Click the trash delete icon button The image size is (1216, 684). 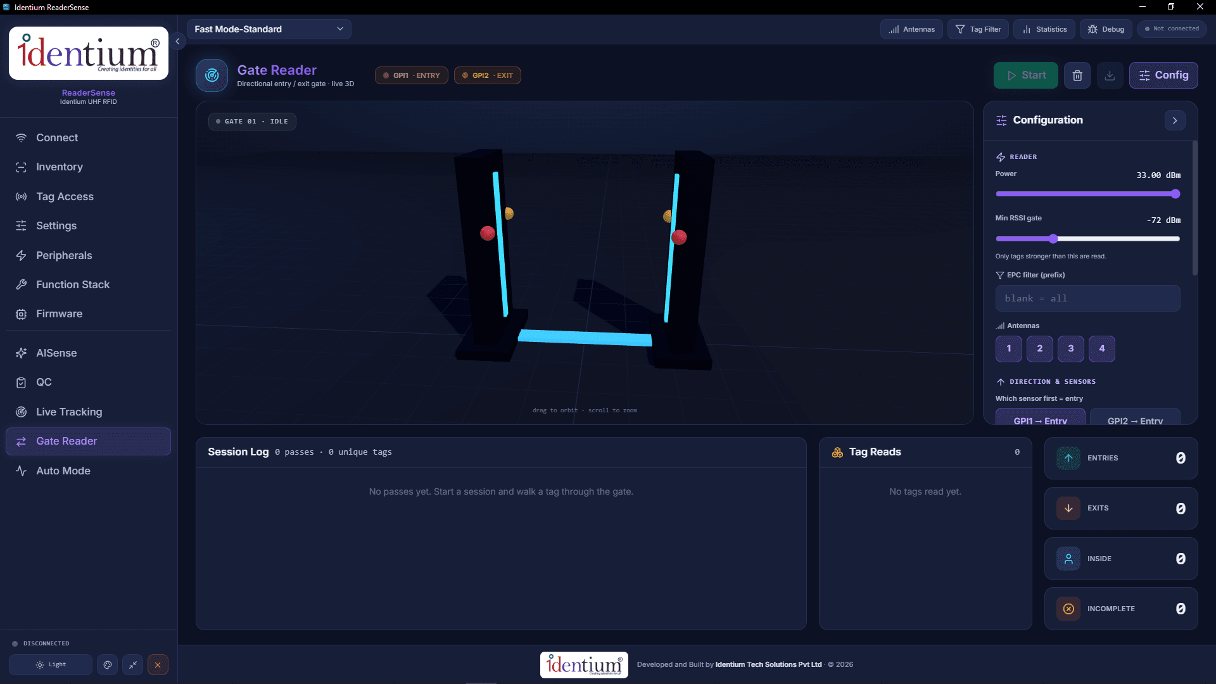coord(1077,75)
